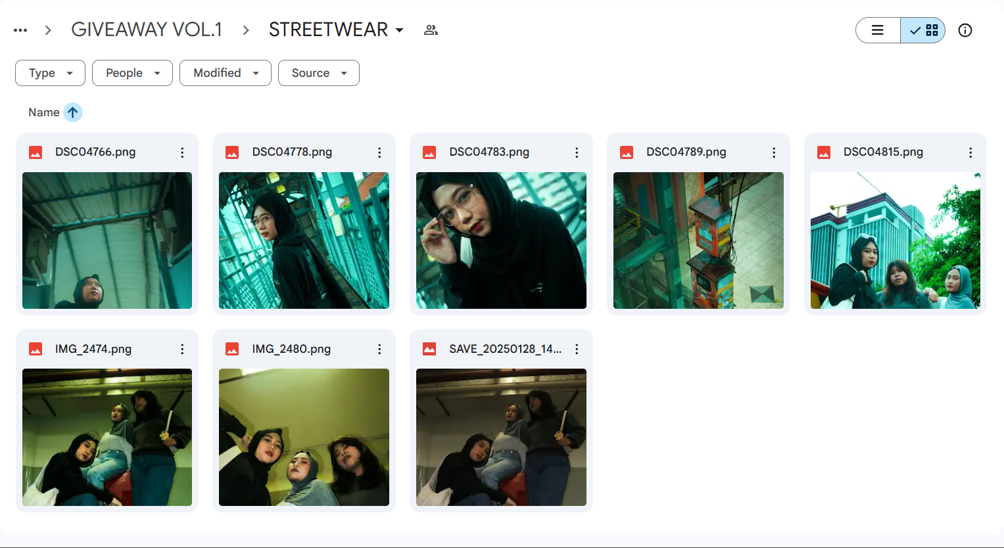Navigate to GIVEAWAY VOL.1 folder
This screenshot has width=1004, height=548.
[147, 30]
